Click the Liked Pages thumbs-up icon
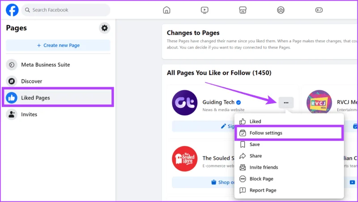Screen dimensions: 358x202 coord(12,98)
